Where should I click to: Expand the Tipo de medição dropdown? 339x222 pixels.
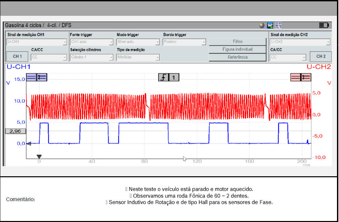[x=138, y=58]
